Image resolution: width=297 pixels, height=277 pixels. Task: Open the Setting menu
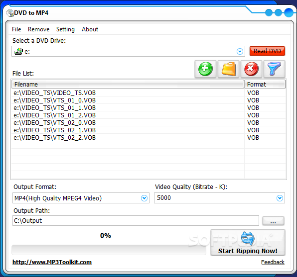(65, 29)
